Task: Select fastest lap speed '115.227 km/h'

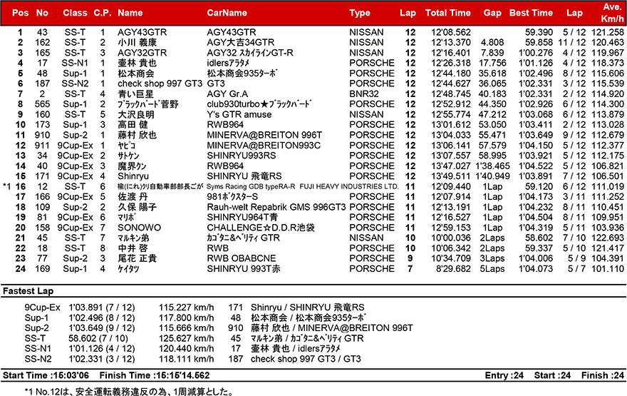Action: coord(187,308)
